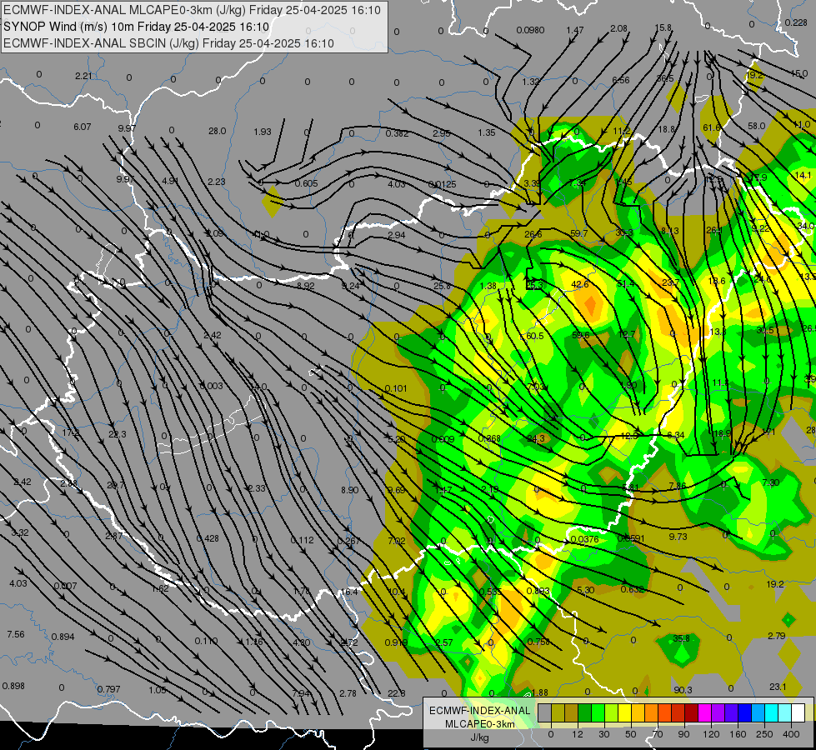Image resolution: width=816 pixels, height=750 pixels.
Task: Click the map value '9.73'
Action: 678,537
